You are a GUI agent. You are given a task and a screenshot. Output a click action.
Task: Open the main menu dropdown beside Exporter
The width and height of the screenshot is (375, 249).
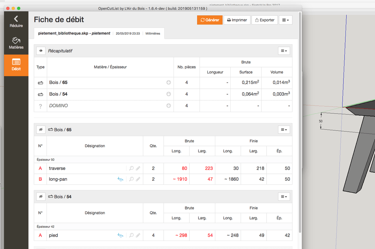(286, 20)
